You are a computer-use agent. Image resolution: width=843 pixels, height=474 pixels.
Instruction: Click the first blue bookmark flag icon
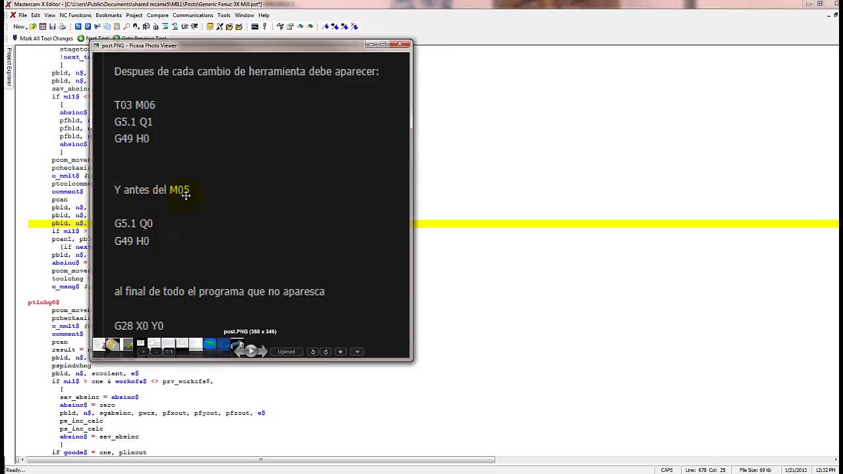coord(325,27)
